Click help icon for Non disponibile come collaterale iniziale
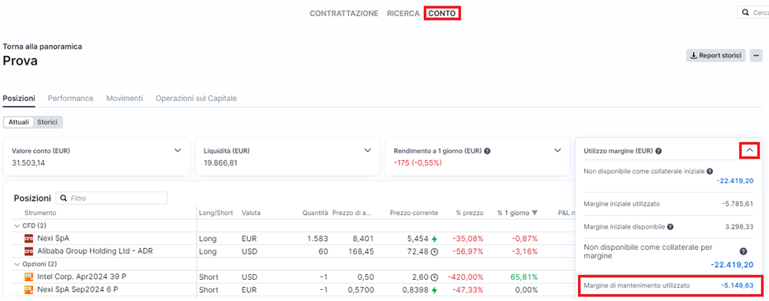The image size is (769, 301). (x=710, y=171)
